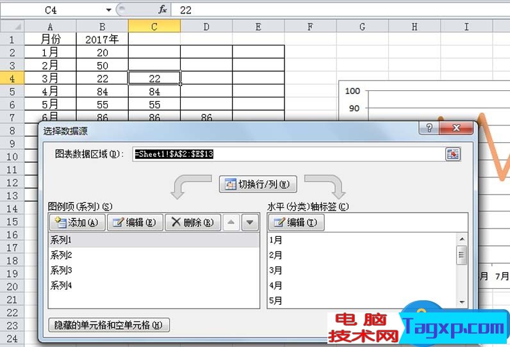Select column D header
510x347 pixels.
click(206, 26)
